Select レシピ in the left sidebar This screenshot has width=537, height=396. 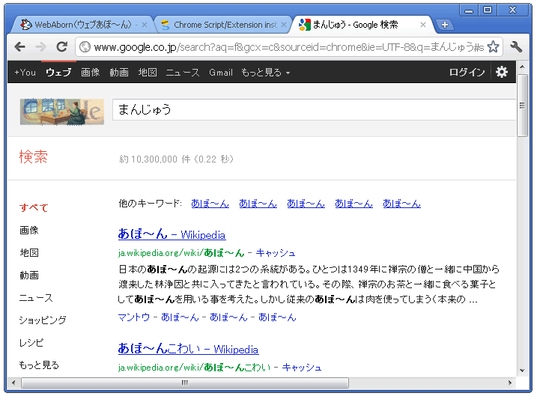pyautogui.click(x=31, y=343)
